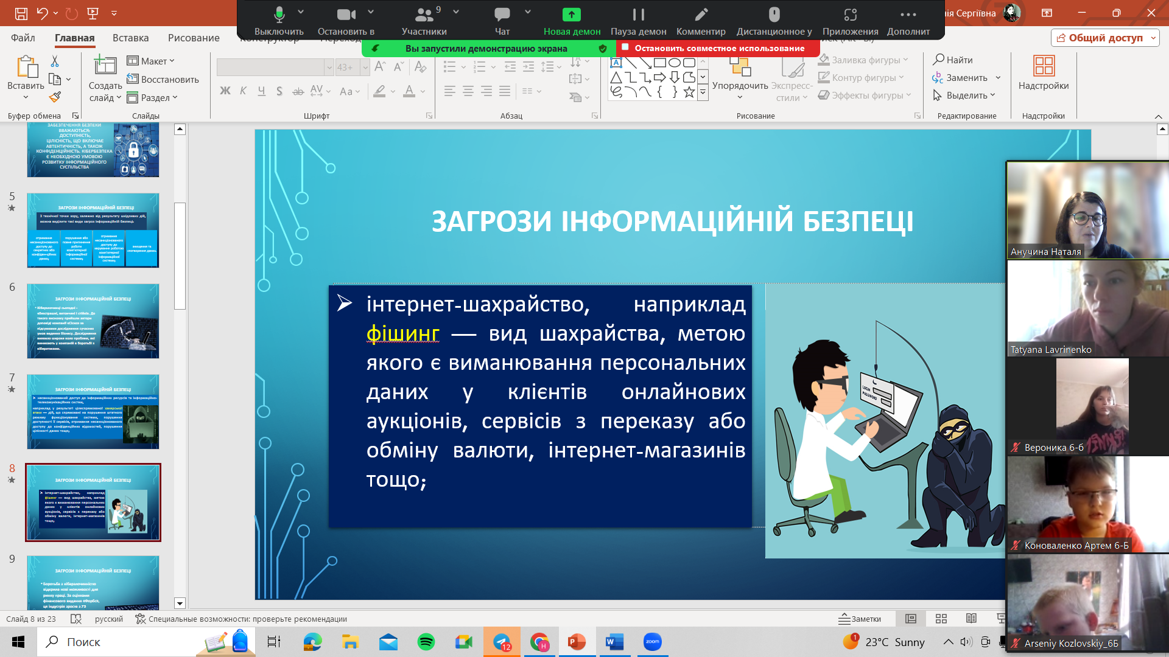The image size is (1169, 657).
Task: Open the File tab
Action: click(x=23, y=38)
